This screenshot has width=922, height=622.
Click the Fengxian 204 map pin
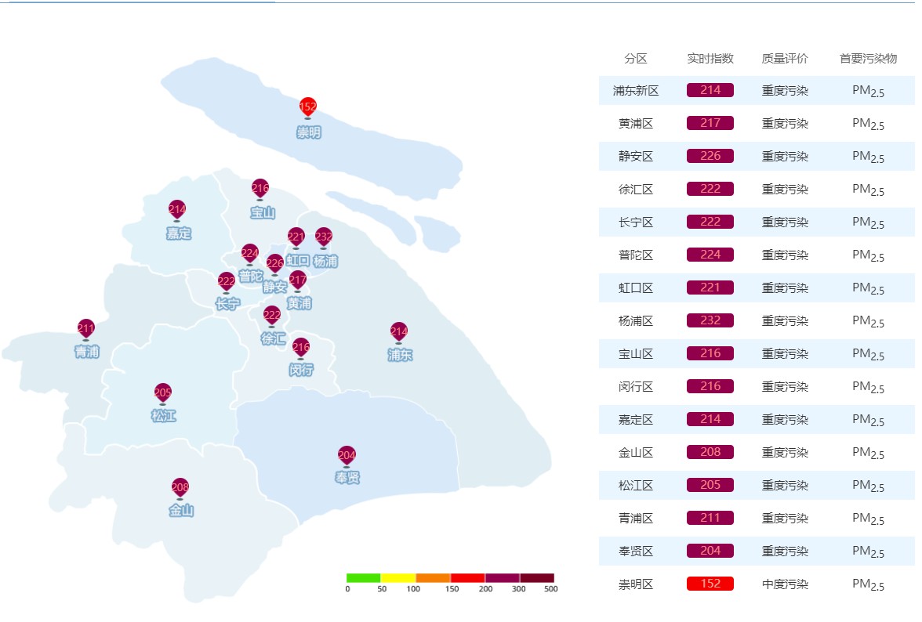pos(347,454)
